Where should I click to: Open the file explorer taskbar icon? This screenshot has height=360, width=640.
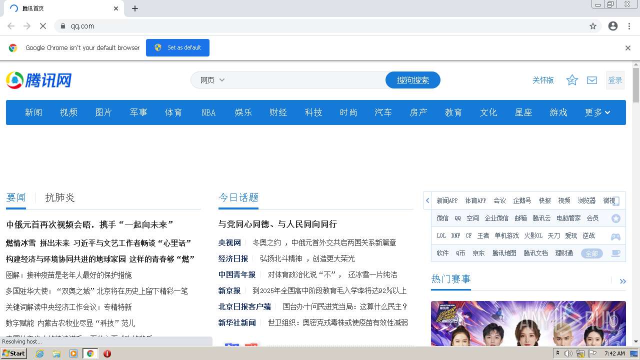pos(56,353)
